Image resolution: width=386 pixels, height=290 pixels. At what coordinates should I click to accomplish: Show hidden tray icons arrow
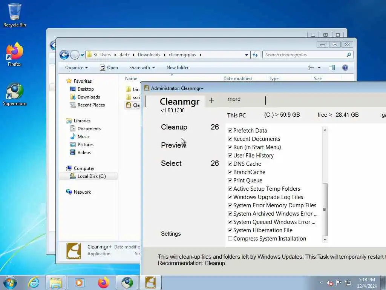(320, 283)
